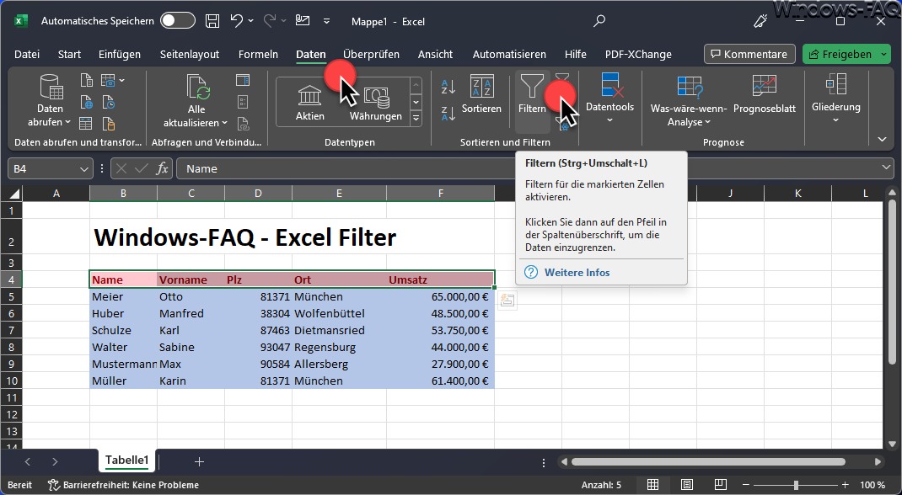Select the Tabelle1 sheet tab
Viewport: 902px width, 495px height.
127,460
